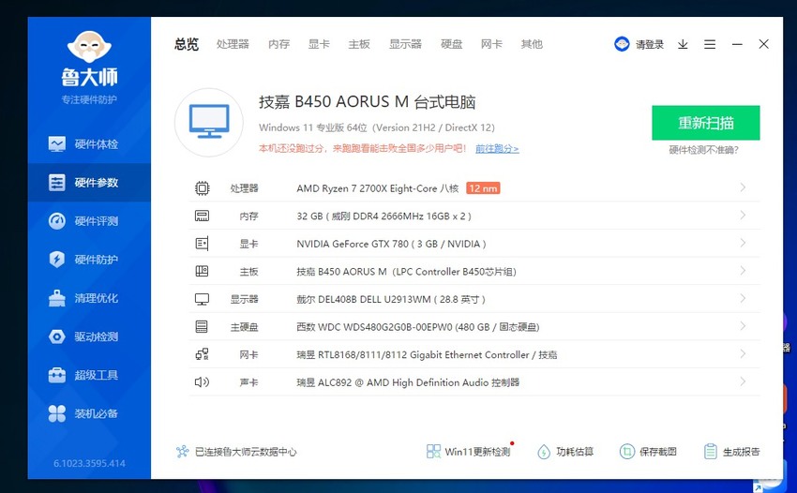
Task: Open 硬件防护 protection section
Action: pyautogui.click(x=89, y=260)
